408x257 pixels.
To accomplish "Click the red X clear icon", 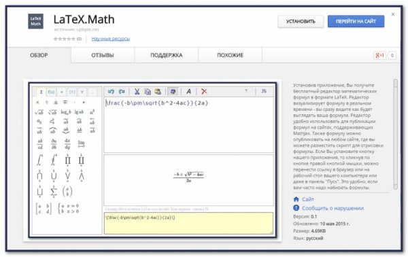I will (x=204, y=91).
